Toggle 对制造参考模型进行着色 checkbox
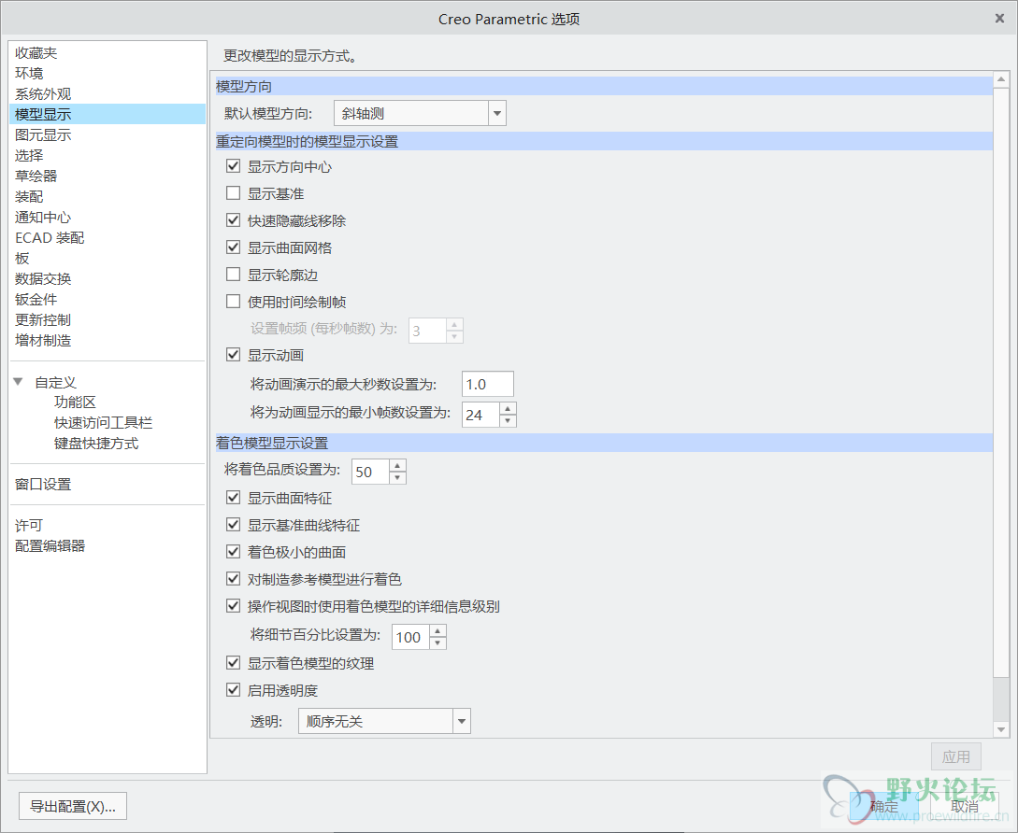1018x833 pixels. pos(233,579)
